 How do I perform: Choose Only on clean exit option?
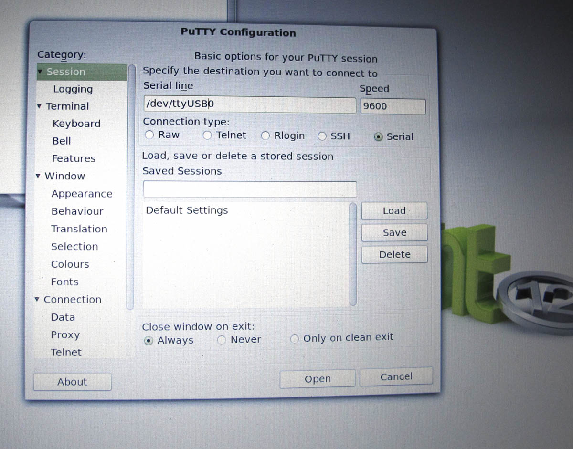(294, 338)
